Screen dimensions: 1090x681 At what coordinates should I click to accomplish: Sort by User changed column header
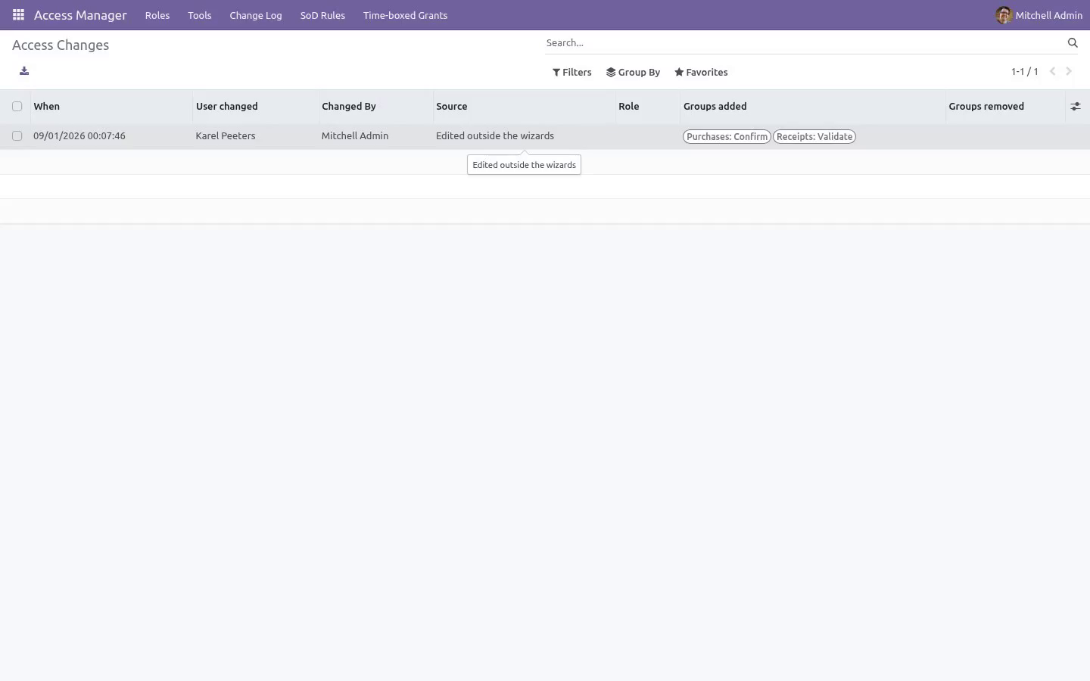coord(255,107)
